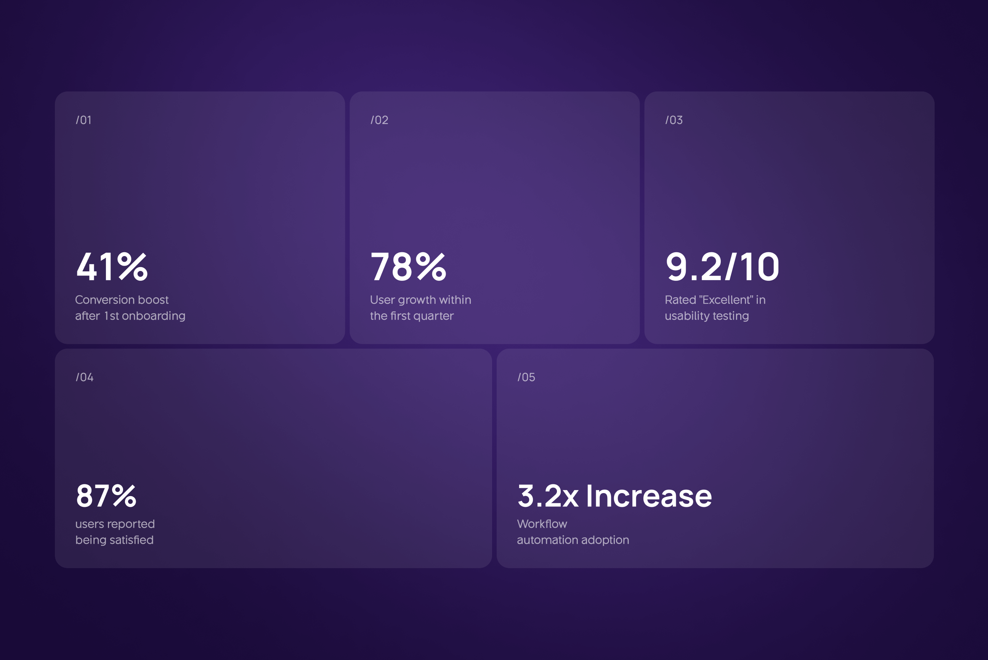Click the 'User growth within the first quarter' caption
Screen dimensions: 988x660
tap(420, 308)
